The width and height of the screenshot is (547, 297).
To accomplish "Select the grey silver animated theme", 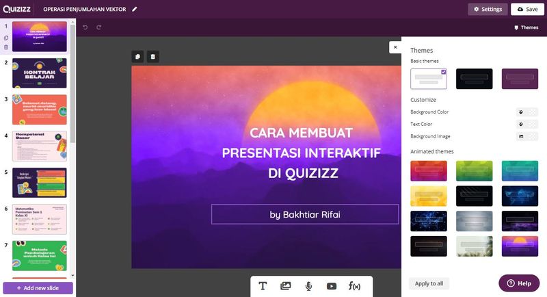I will click(x=474, y=221).
